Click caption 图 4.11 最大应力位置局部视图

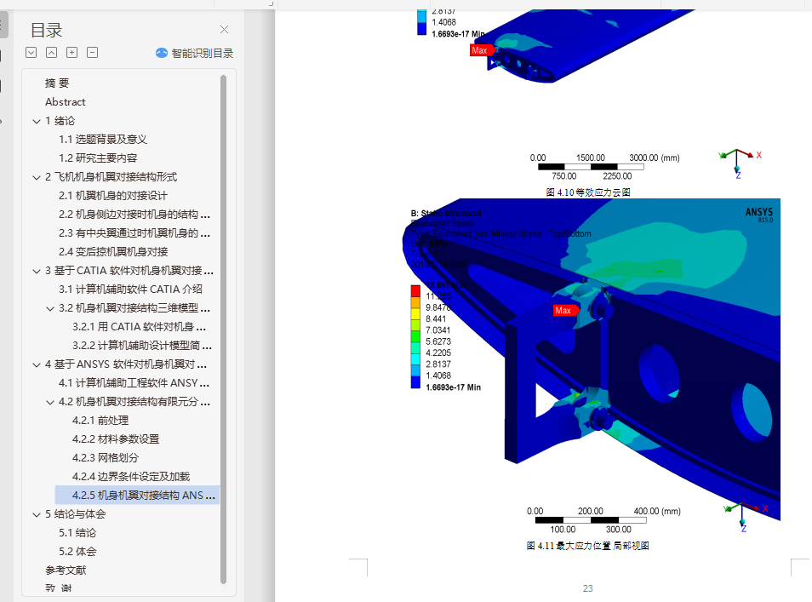click(588, 546)
